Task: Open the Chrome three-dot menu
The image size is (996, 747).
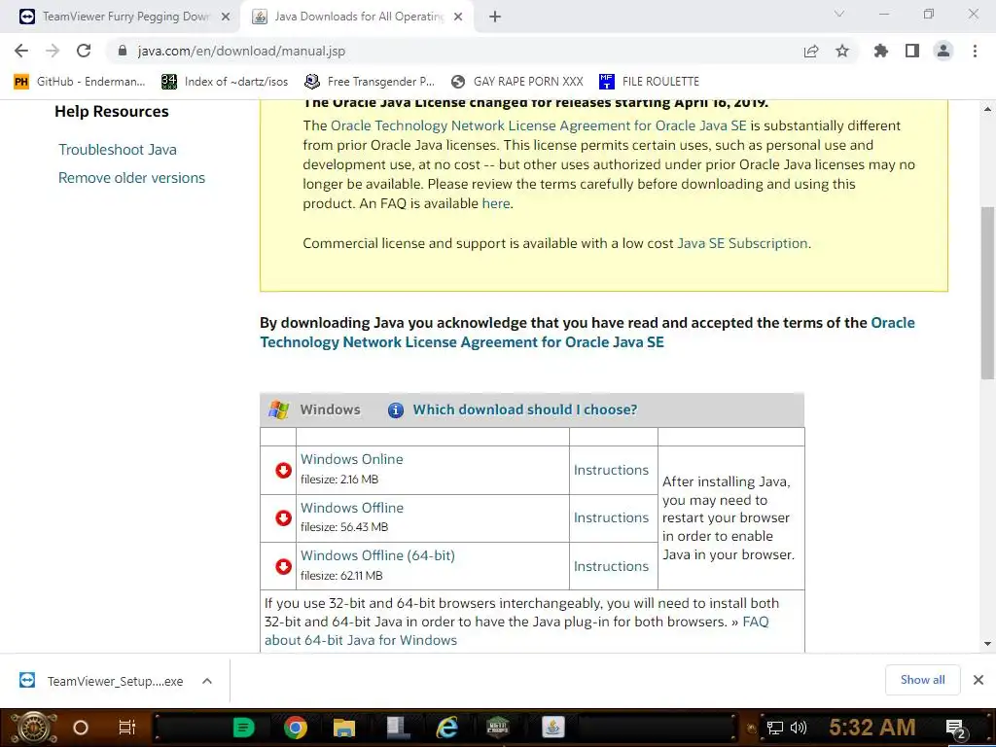Action: point(975,51)
